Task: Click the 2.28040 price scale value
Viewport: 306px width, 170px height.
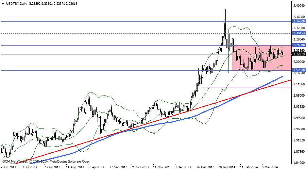Action: pos(299,39)
